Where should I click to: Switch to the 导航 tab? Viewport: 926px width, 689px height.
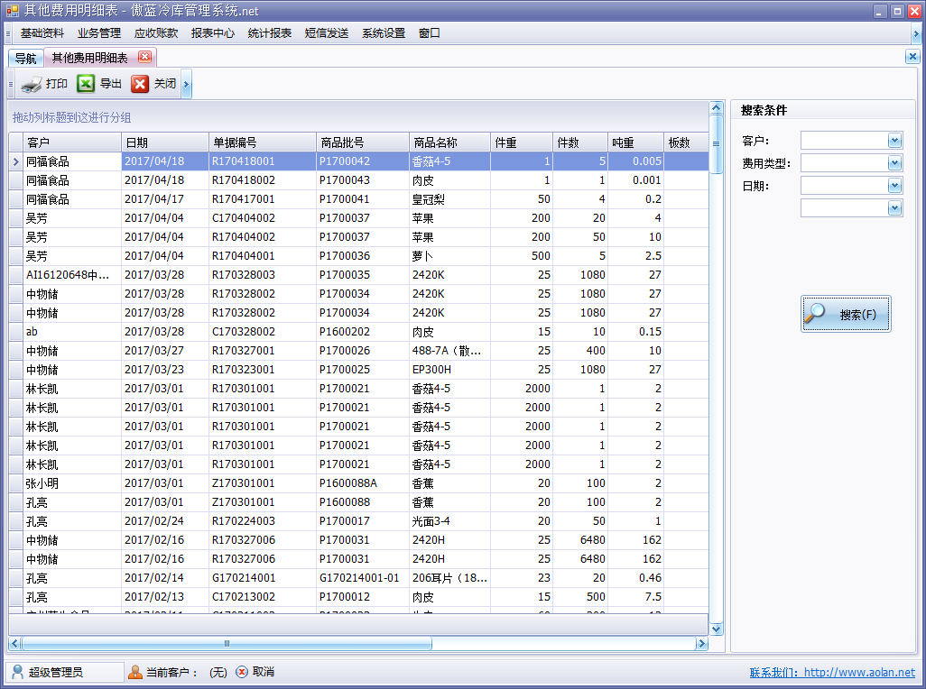[x=25, y=59]
